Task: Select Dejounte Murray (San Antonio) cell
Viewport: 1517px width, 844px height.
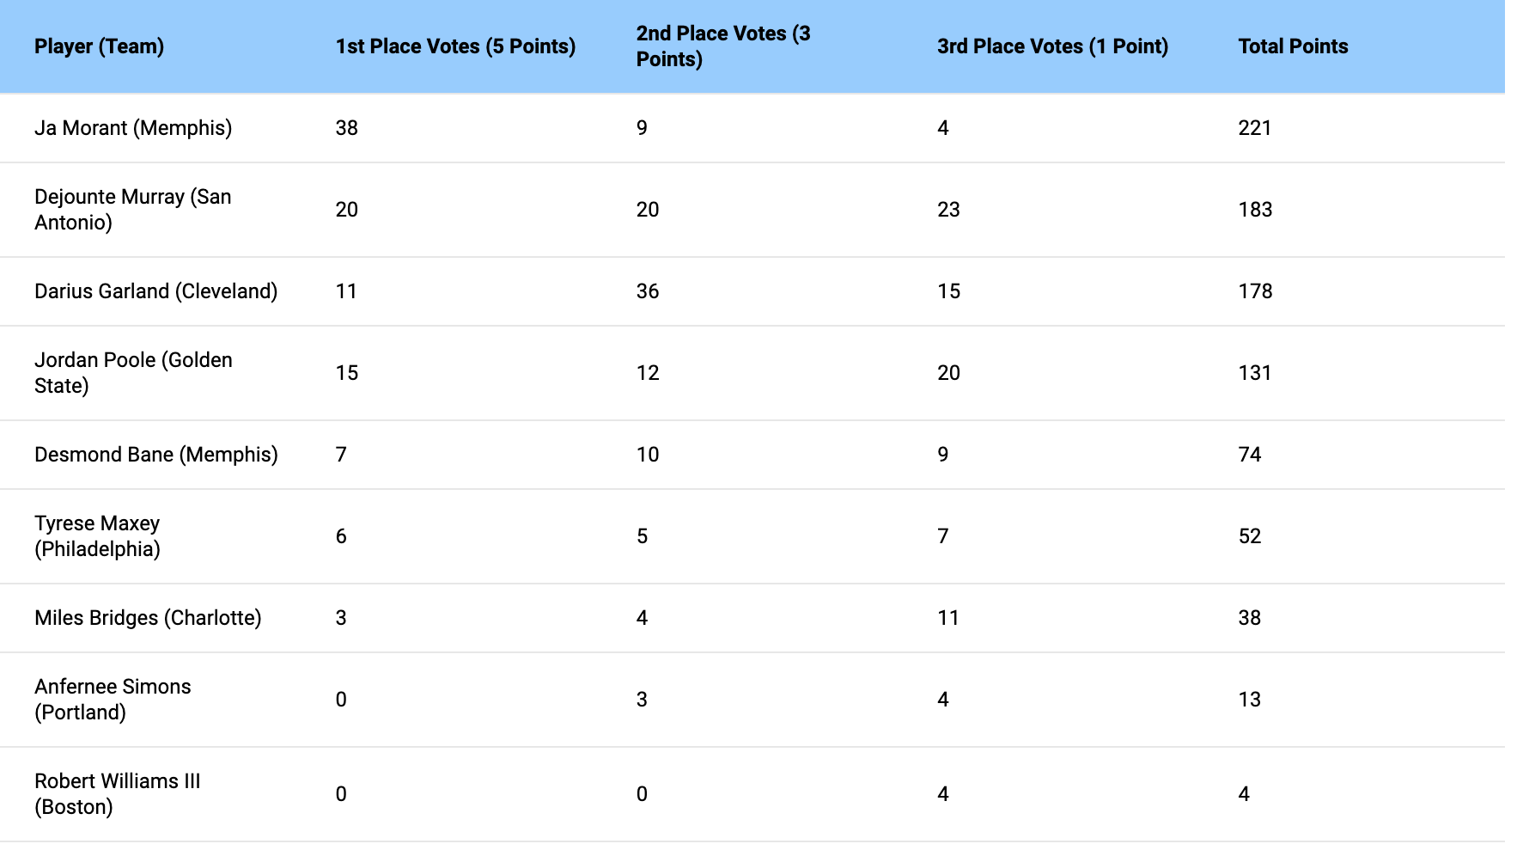Action: (x=133, y=210)
